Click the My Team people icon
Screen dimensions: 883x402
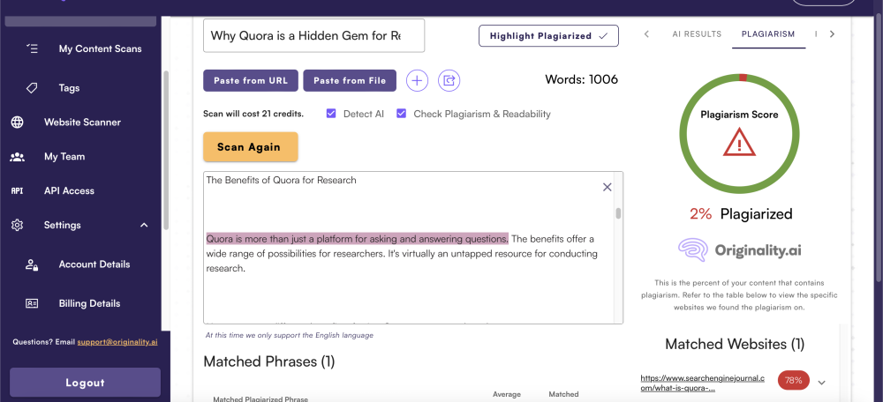(x=18, y=157)
